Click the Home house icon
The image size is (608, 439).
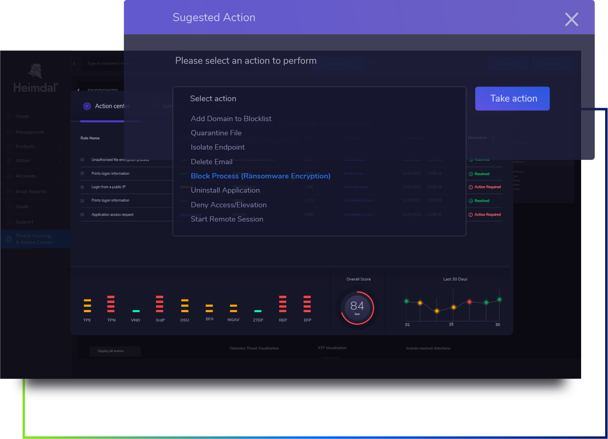pyautogui.click(x=9, y=117)
